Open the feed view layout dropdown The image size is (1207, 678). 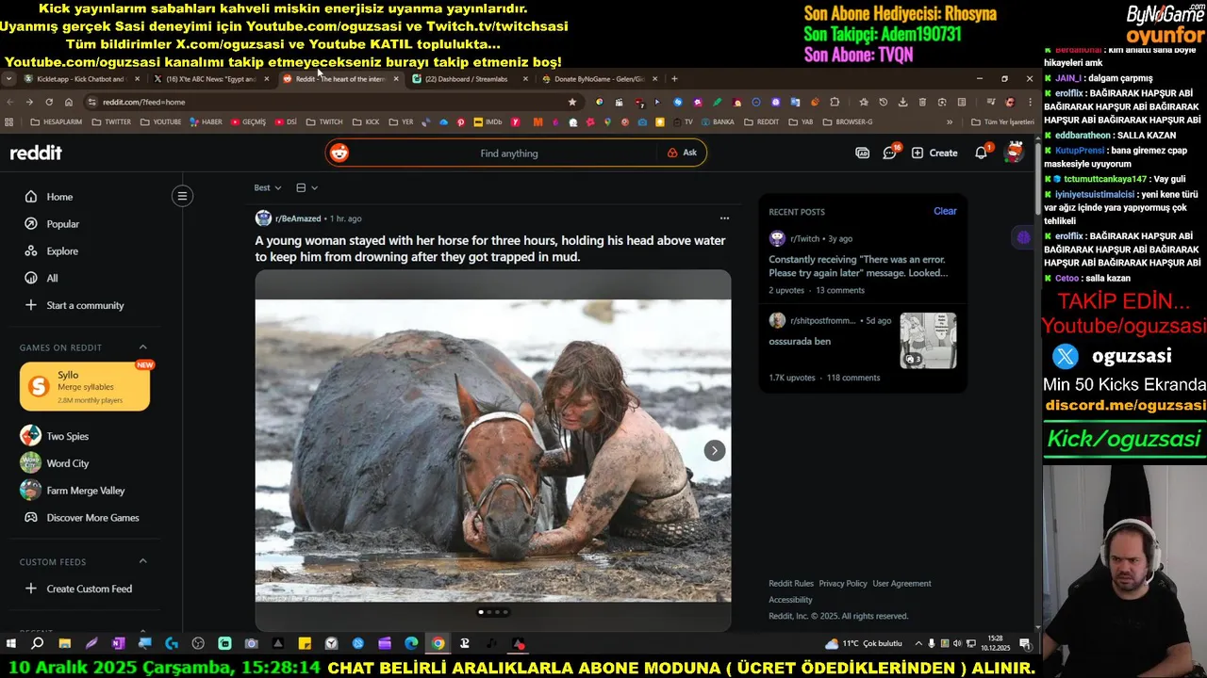(x=306, y=187)
